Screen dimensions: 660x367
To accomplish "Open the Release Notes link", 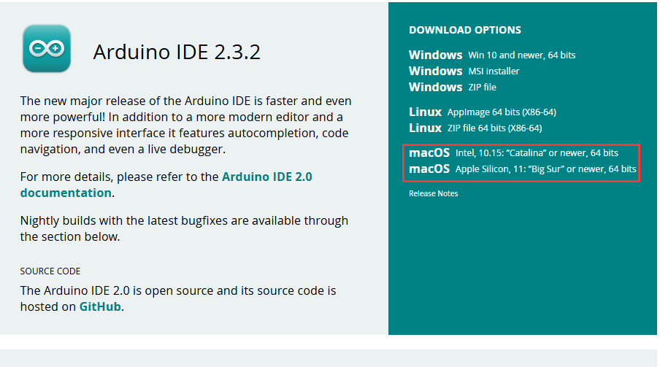I will pos(433,193).
